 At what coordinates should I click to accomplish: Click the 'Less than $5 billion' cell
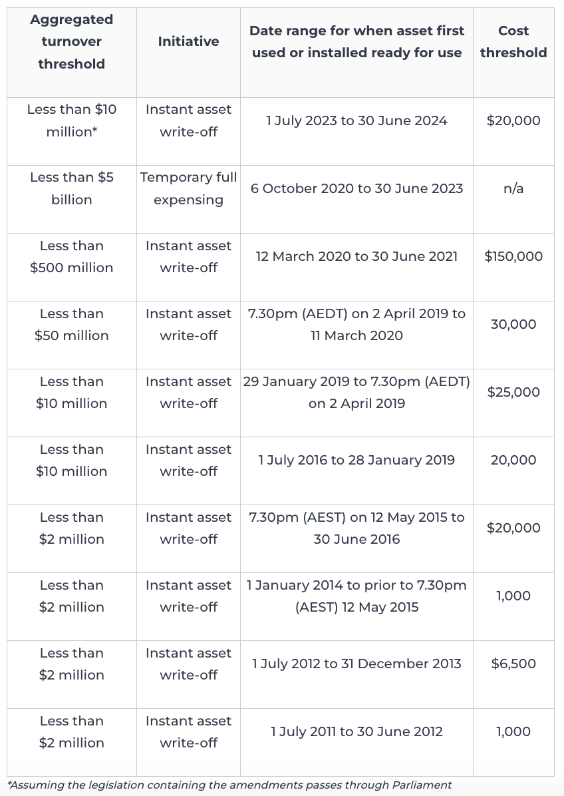[x=72, y=188]
